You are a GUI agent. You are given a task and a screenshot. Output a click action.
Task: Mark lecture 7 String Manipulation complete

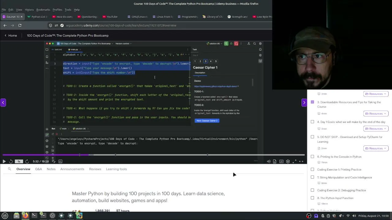tap(312, 177)
